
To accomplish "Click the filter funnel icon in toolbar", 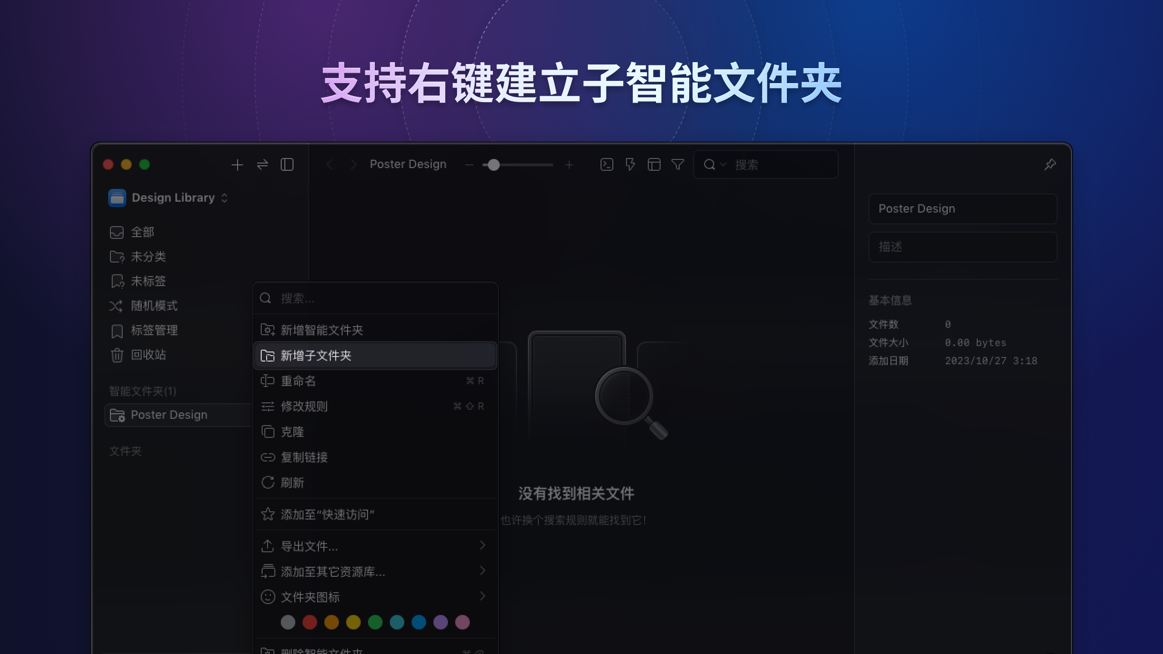I will (x=678, y=164).
